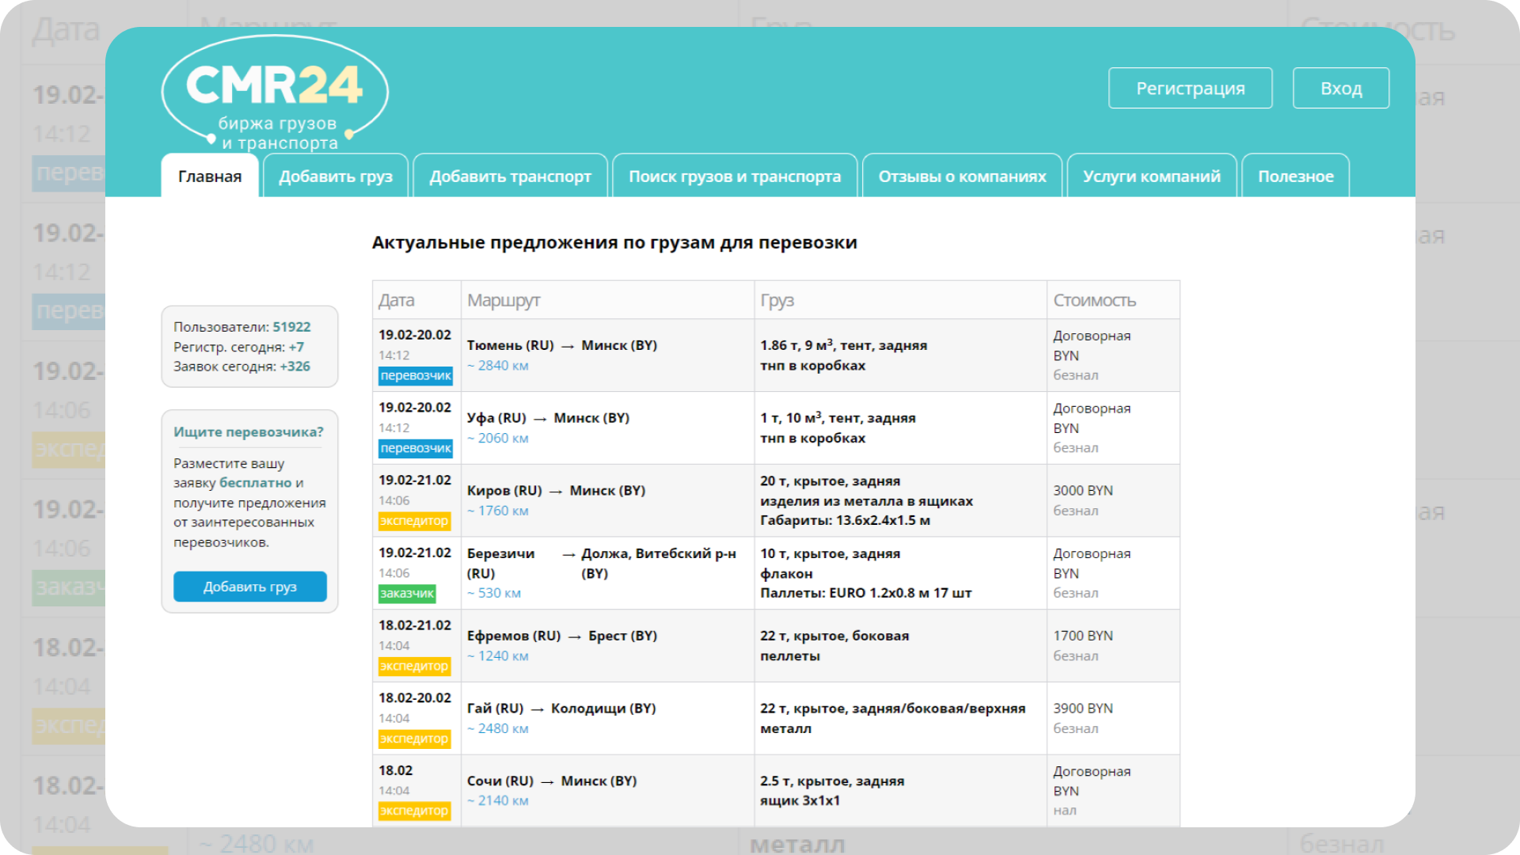The height and width of the screenshot is (855, 1520).
Task: Open the Сочи (RU) → Минск route
Action: (x=552, y=781)
